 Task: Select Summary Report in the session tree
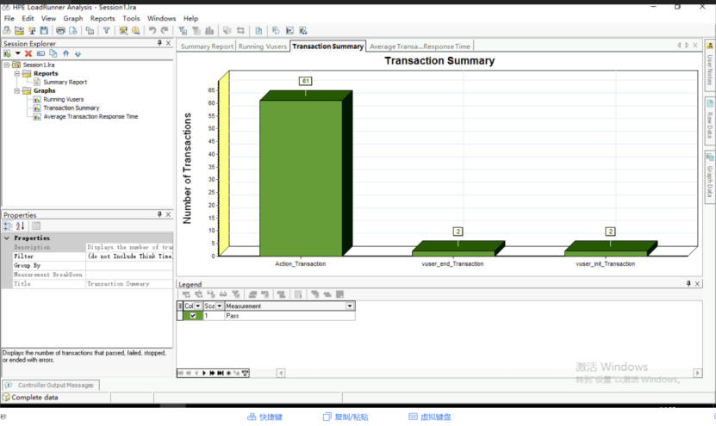[65, 82]
